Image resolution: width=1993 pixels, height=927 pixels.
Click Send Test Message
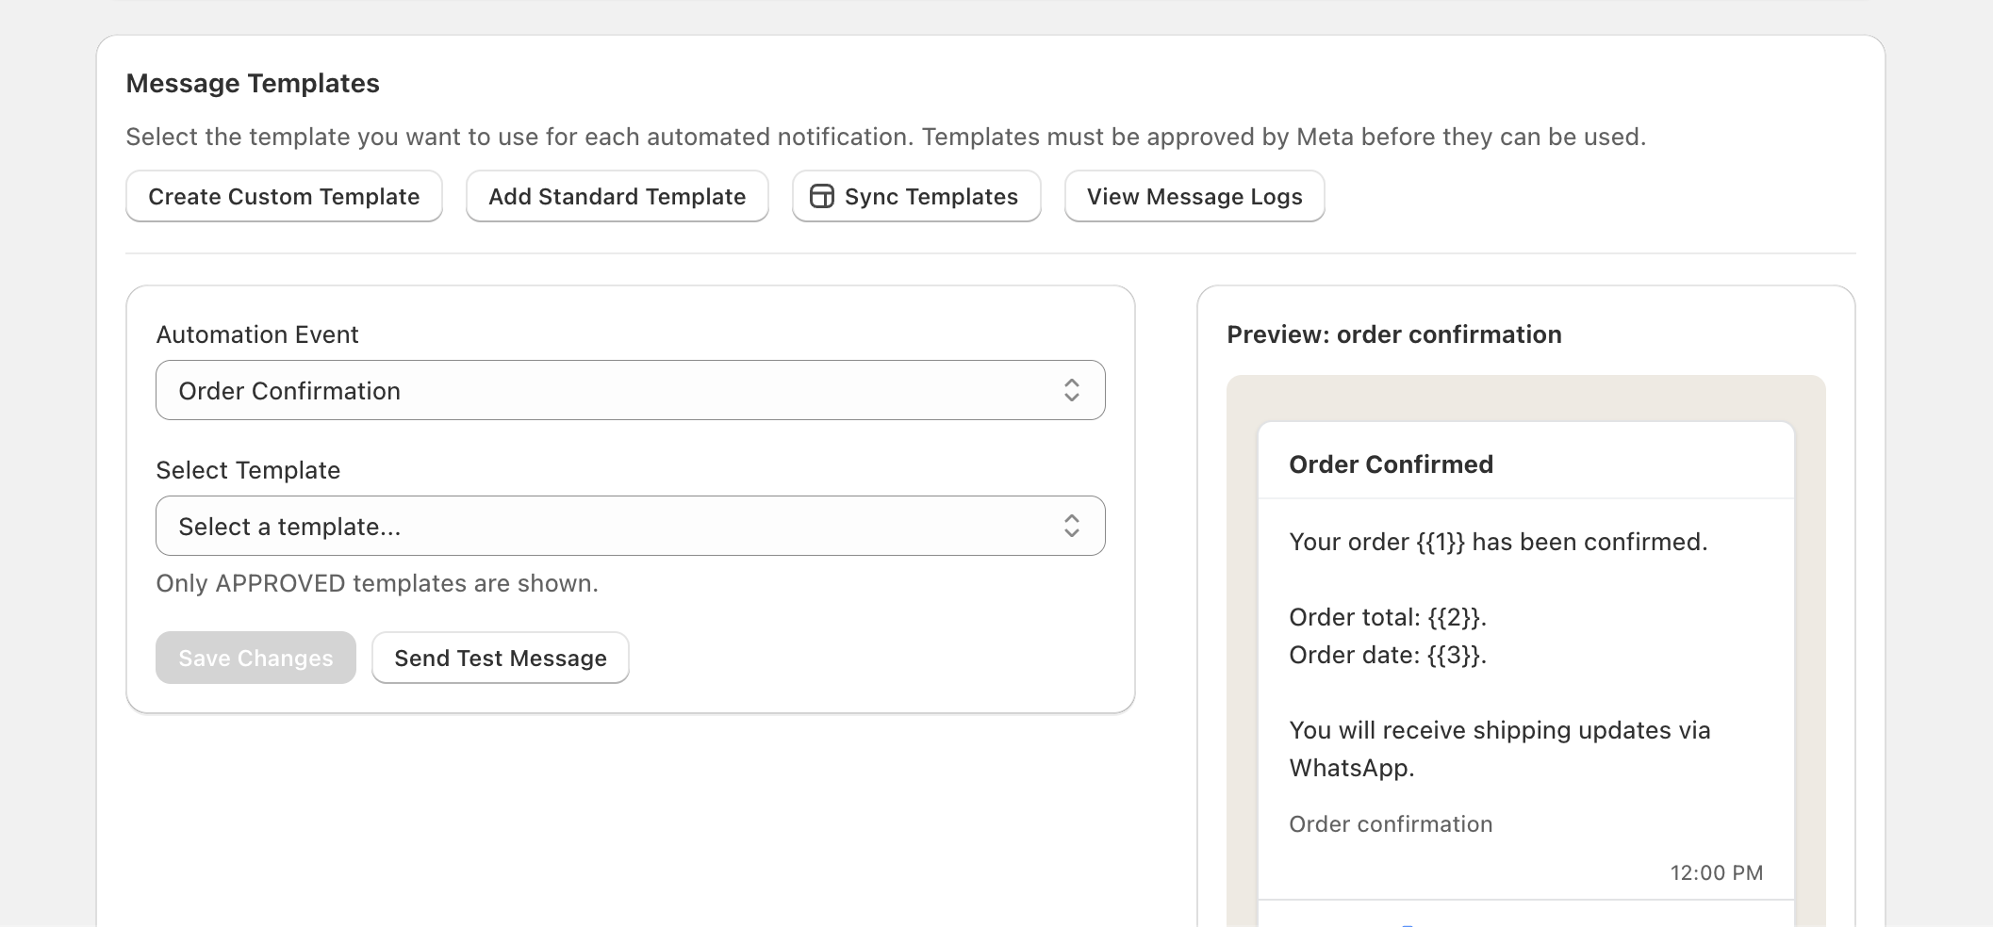(500, 658)
